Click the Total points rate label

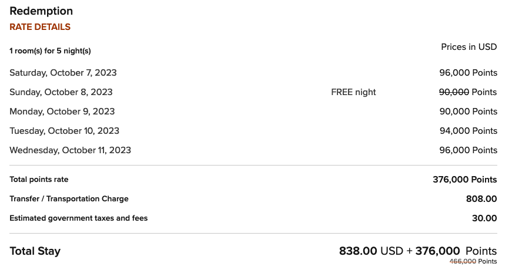(x=39, y=180)
